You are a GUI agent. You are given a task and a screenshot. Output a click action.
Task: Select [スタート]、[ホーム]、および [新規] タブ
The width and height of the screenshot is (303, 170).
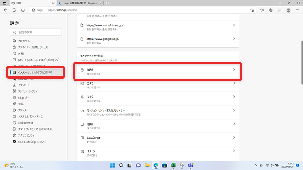(x=38, y=60)
